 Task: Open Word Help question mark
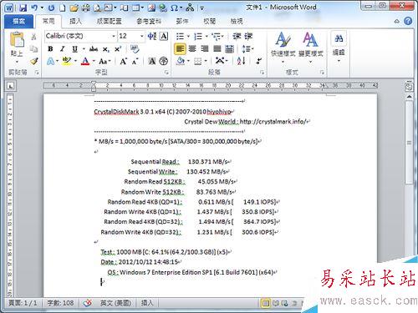tap(408, 21)
